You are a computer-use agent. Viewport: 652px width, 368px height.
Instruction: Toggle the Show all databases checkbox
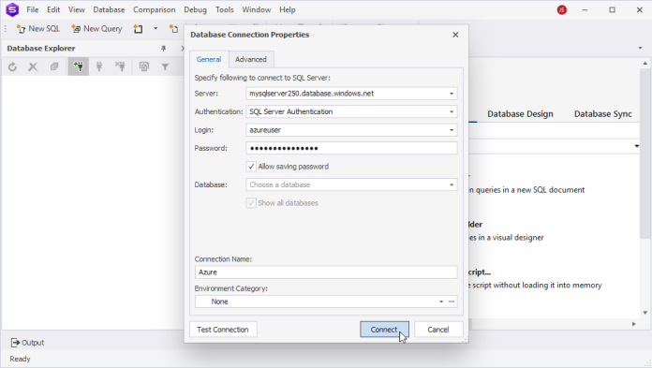pos(251,203)
